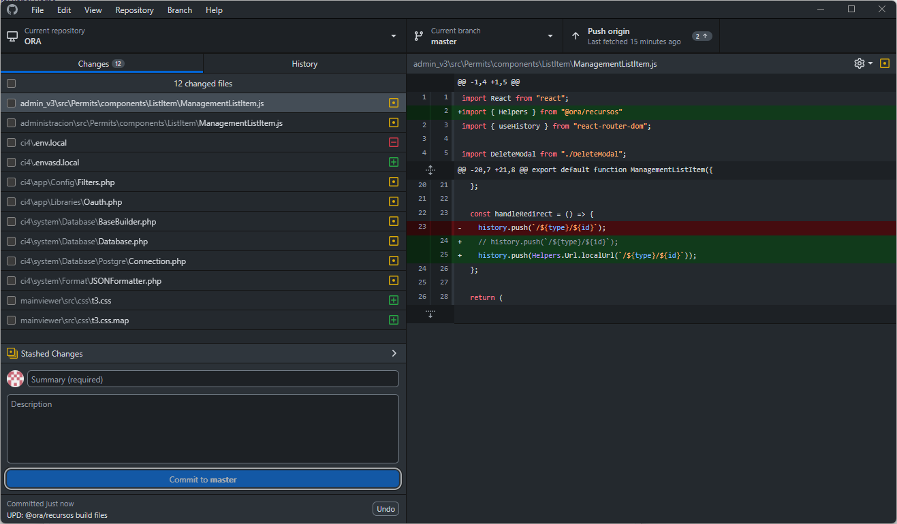The height and width of the screenshot is (524, 897).
Task: Click the added status icon for .envasd.local
Action: 394,163
